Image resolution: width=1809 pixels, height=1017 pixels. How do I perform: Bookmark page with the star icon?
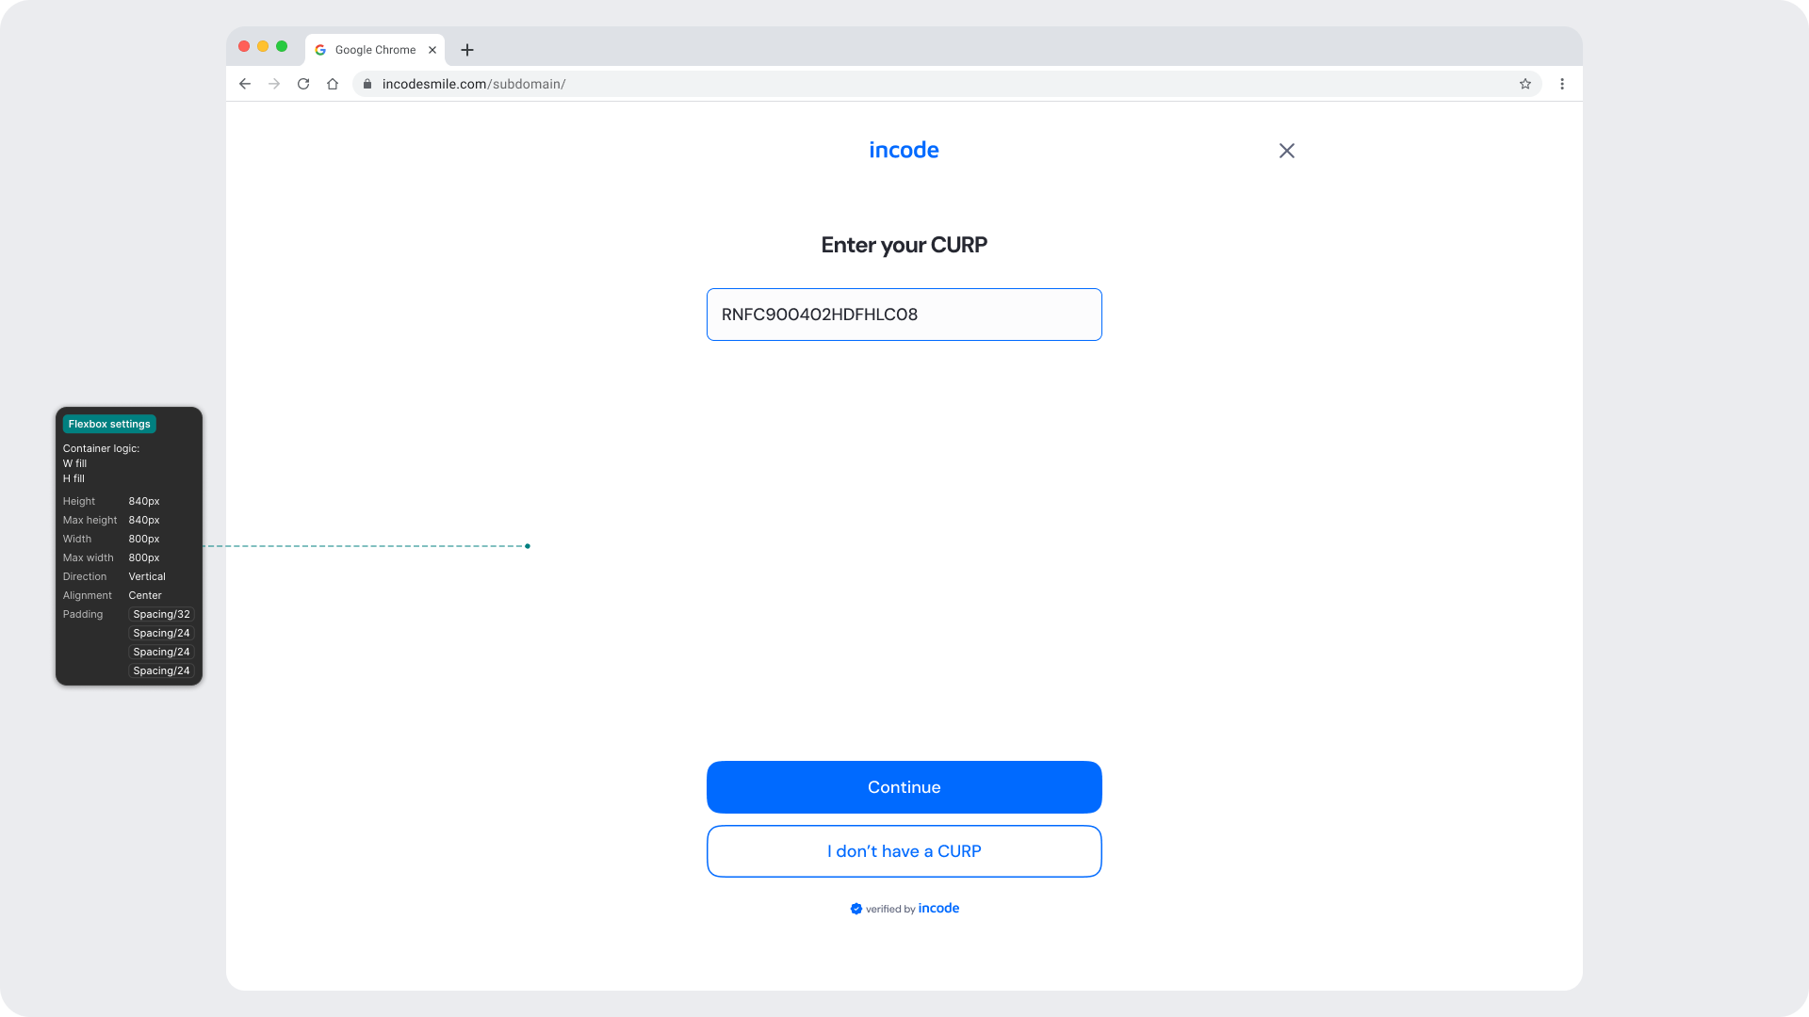pyautogui.click(x=1525, y=84)
